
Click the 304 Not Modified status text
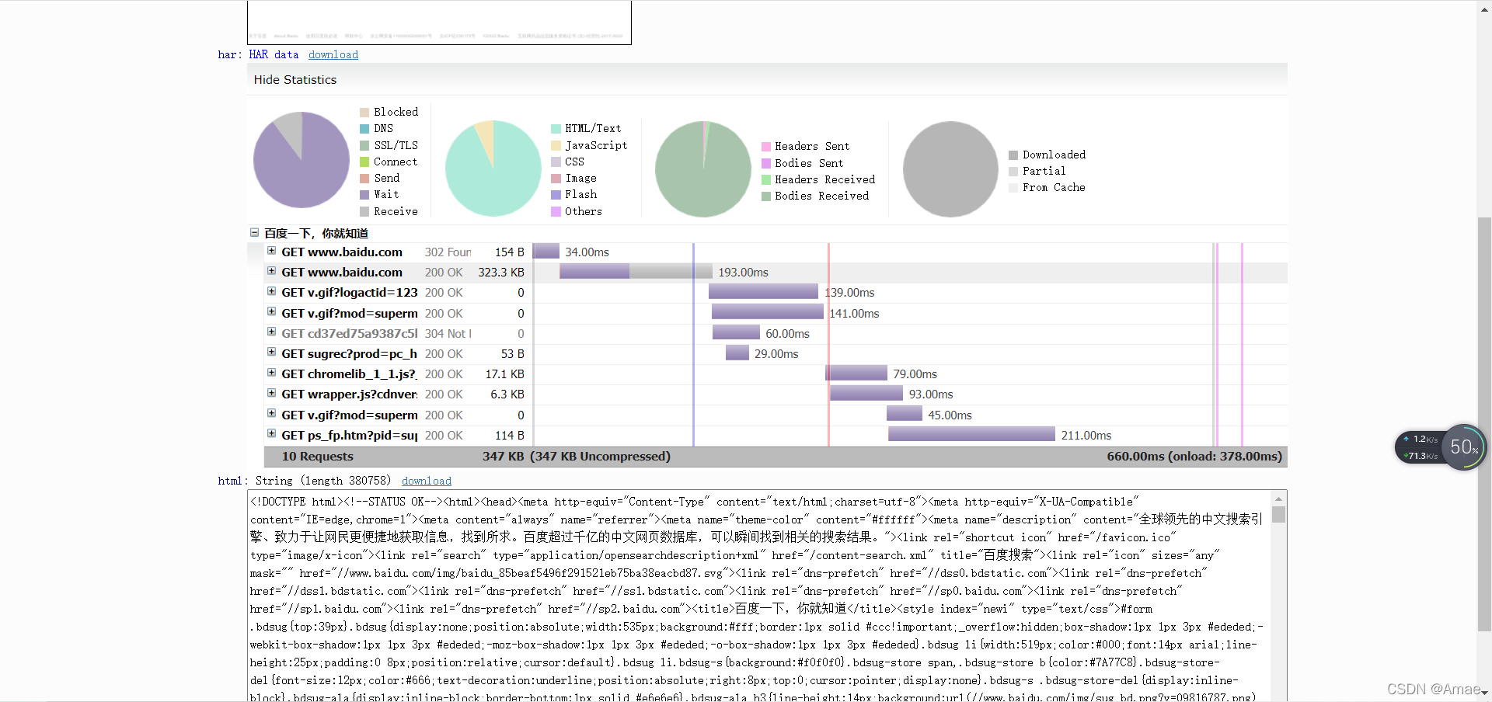click(448, 333)
